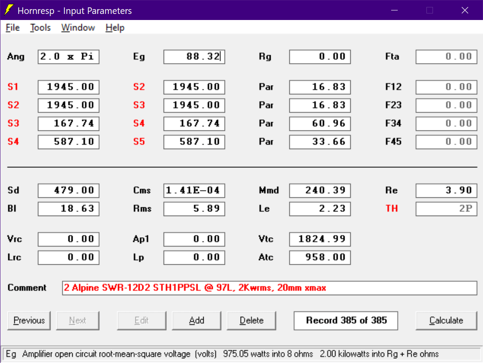
Task: Click the Ap1 field
Action: click(x=194, y=239)
